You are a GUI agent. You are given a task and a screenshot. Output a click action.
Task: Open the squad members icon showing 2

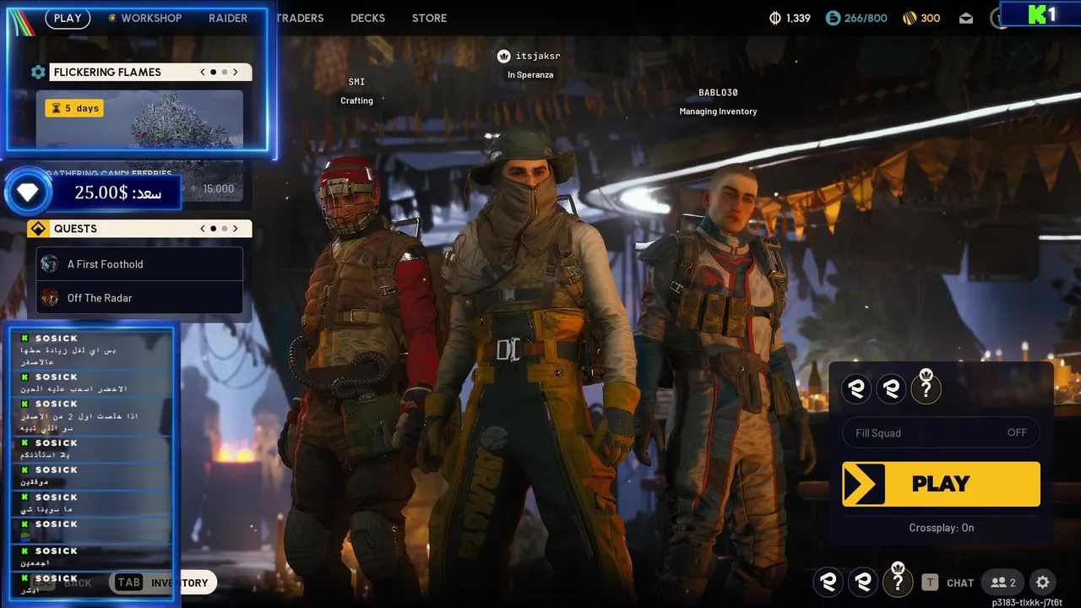1003,582
